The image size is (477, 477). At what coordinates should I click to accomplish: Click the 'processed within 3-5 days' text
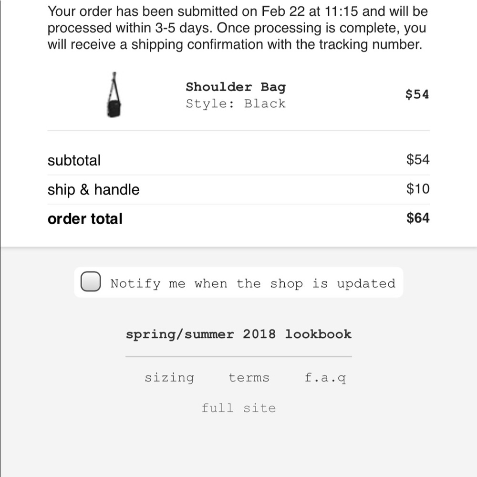pyautogui.click(x=130, y=28)
